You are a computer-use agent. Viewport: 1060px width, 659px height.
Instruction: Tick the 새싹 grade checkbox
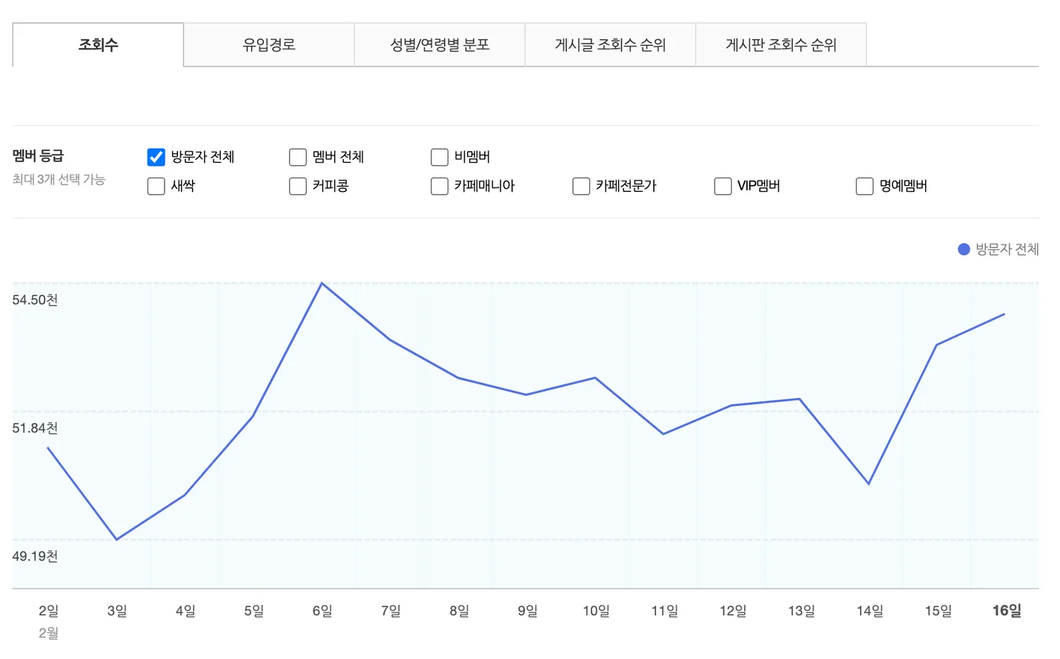pos(156,186)
